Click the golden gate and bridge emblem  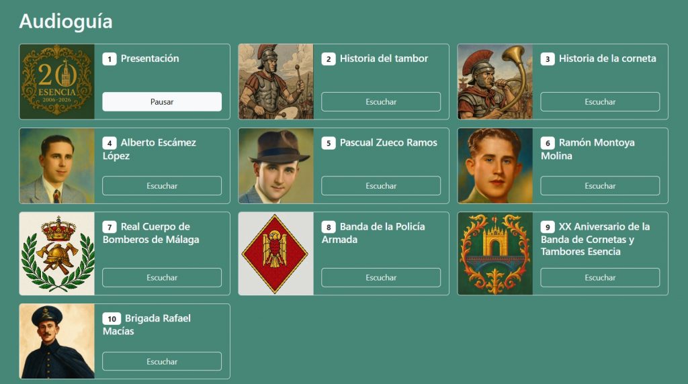point(495,253)
